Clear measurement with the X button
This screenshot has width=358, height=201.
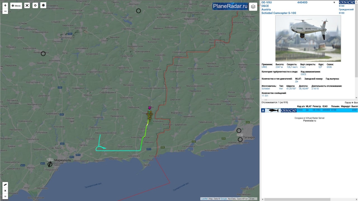click(5, 191)
